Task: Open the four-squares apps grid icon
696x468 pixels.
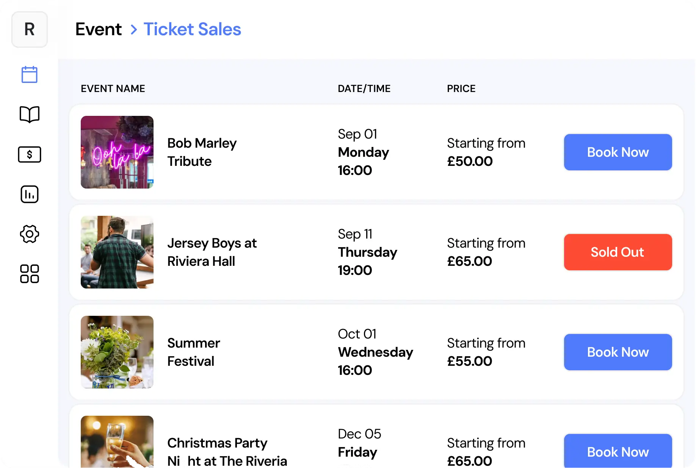Action: (x=30, y=274)
